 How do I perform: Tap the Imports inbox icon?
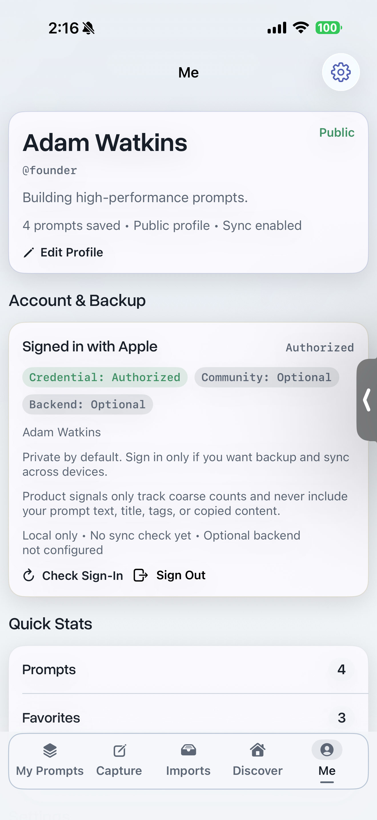click(x=188, y=750)
